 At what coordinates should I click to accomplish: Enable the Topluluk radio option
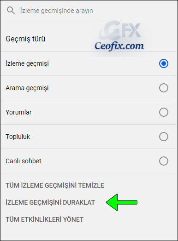(x=164, y=137)
